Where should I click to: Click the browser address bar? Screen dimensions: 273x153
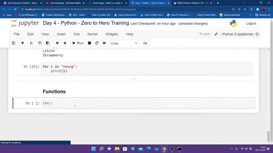pos(125,9)
